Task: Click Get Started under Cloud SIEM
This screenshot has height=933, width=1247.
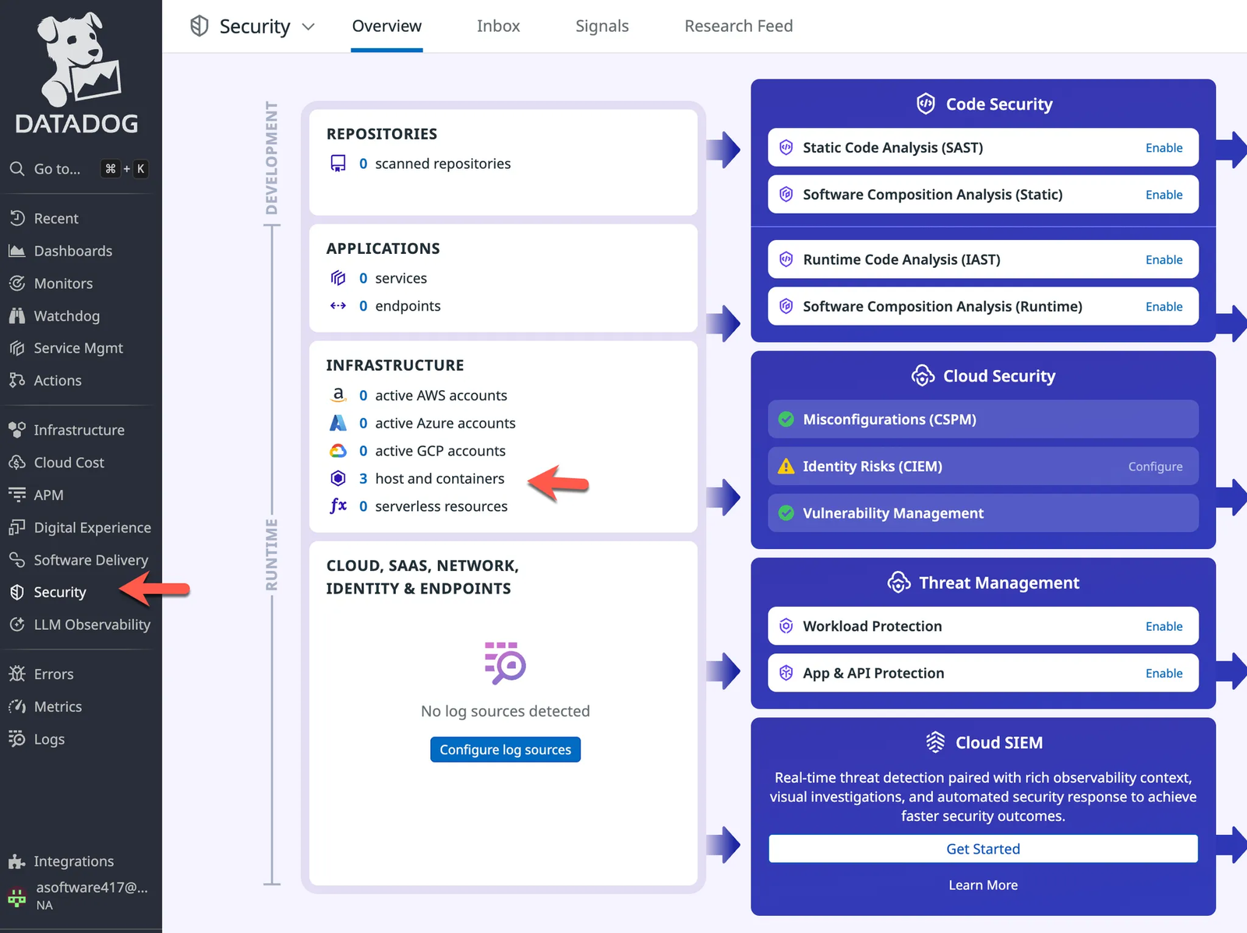Action: [983, 848]
